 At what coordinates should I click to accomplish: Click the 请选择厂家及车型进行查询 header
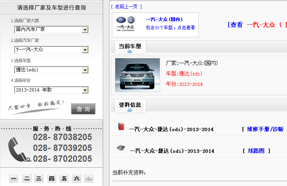[x=51, y=7]
